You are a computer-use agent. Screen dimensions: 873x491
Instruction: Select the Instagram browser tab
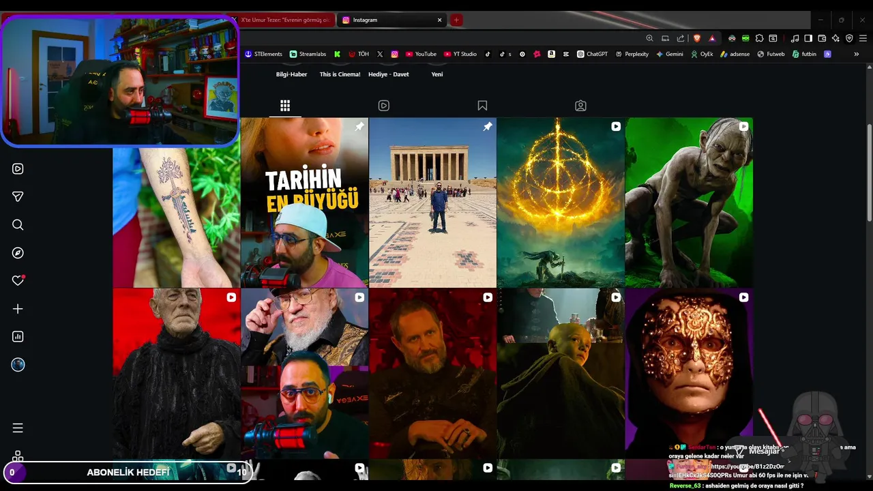[393, 20]
